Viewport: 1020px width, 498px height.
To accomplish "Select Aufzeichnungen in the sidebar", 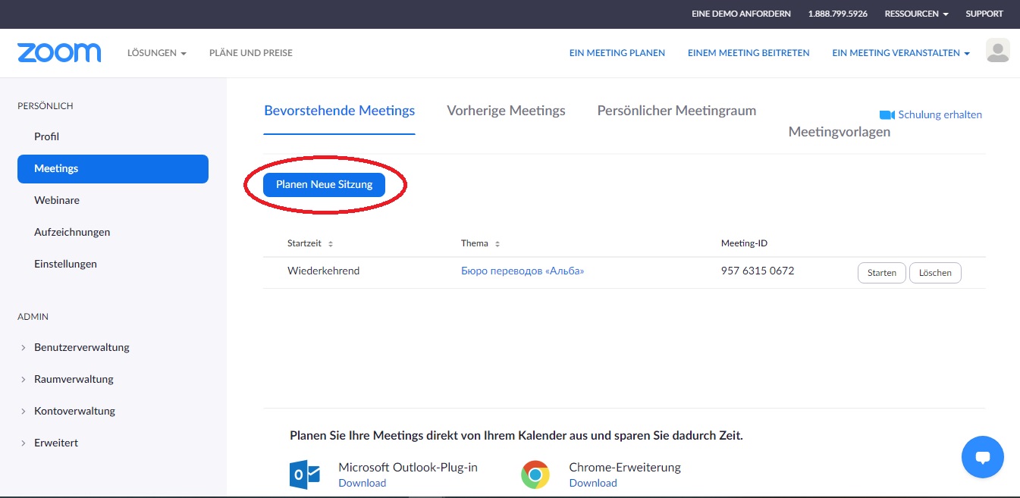I will pos(72,232).
